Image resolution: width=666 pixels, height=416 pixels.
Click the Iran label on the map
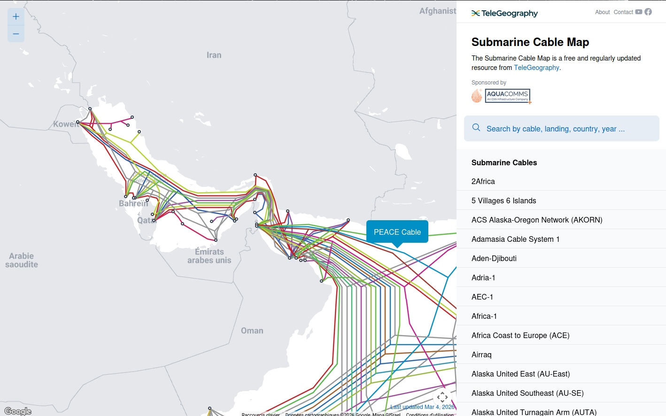214,55
